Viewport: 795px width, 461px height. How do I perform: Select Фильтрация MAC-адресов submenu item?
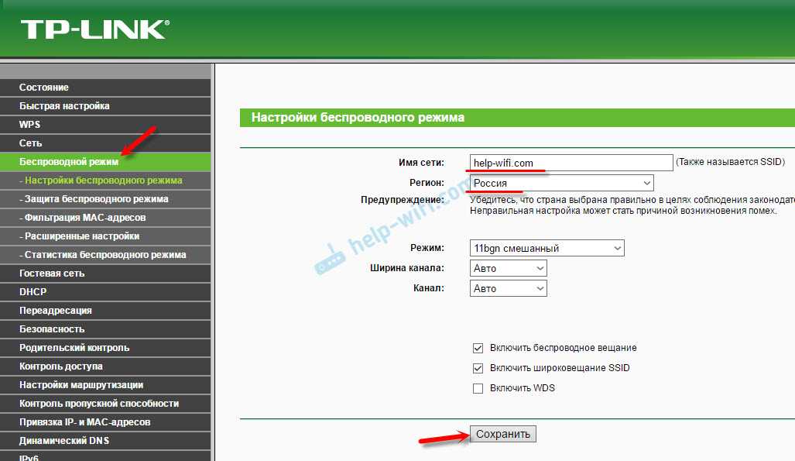point(84,218)
